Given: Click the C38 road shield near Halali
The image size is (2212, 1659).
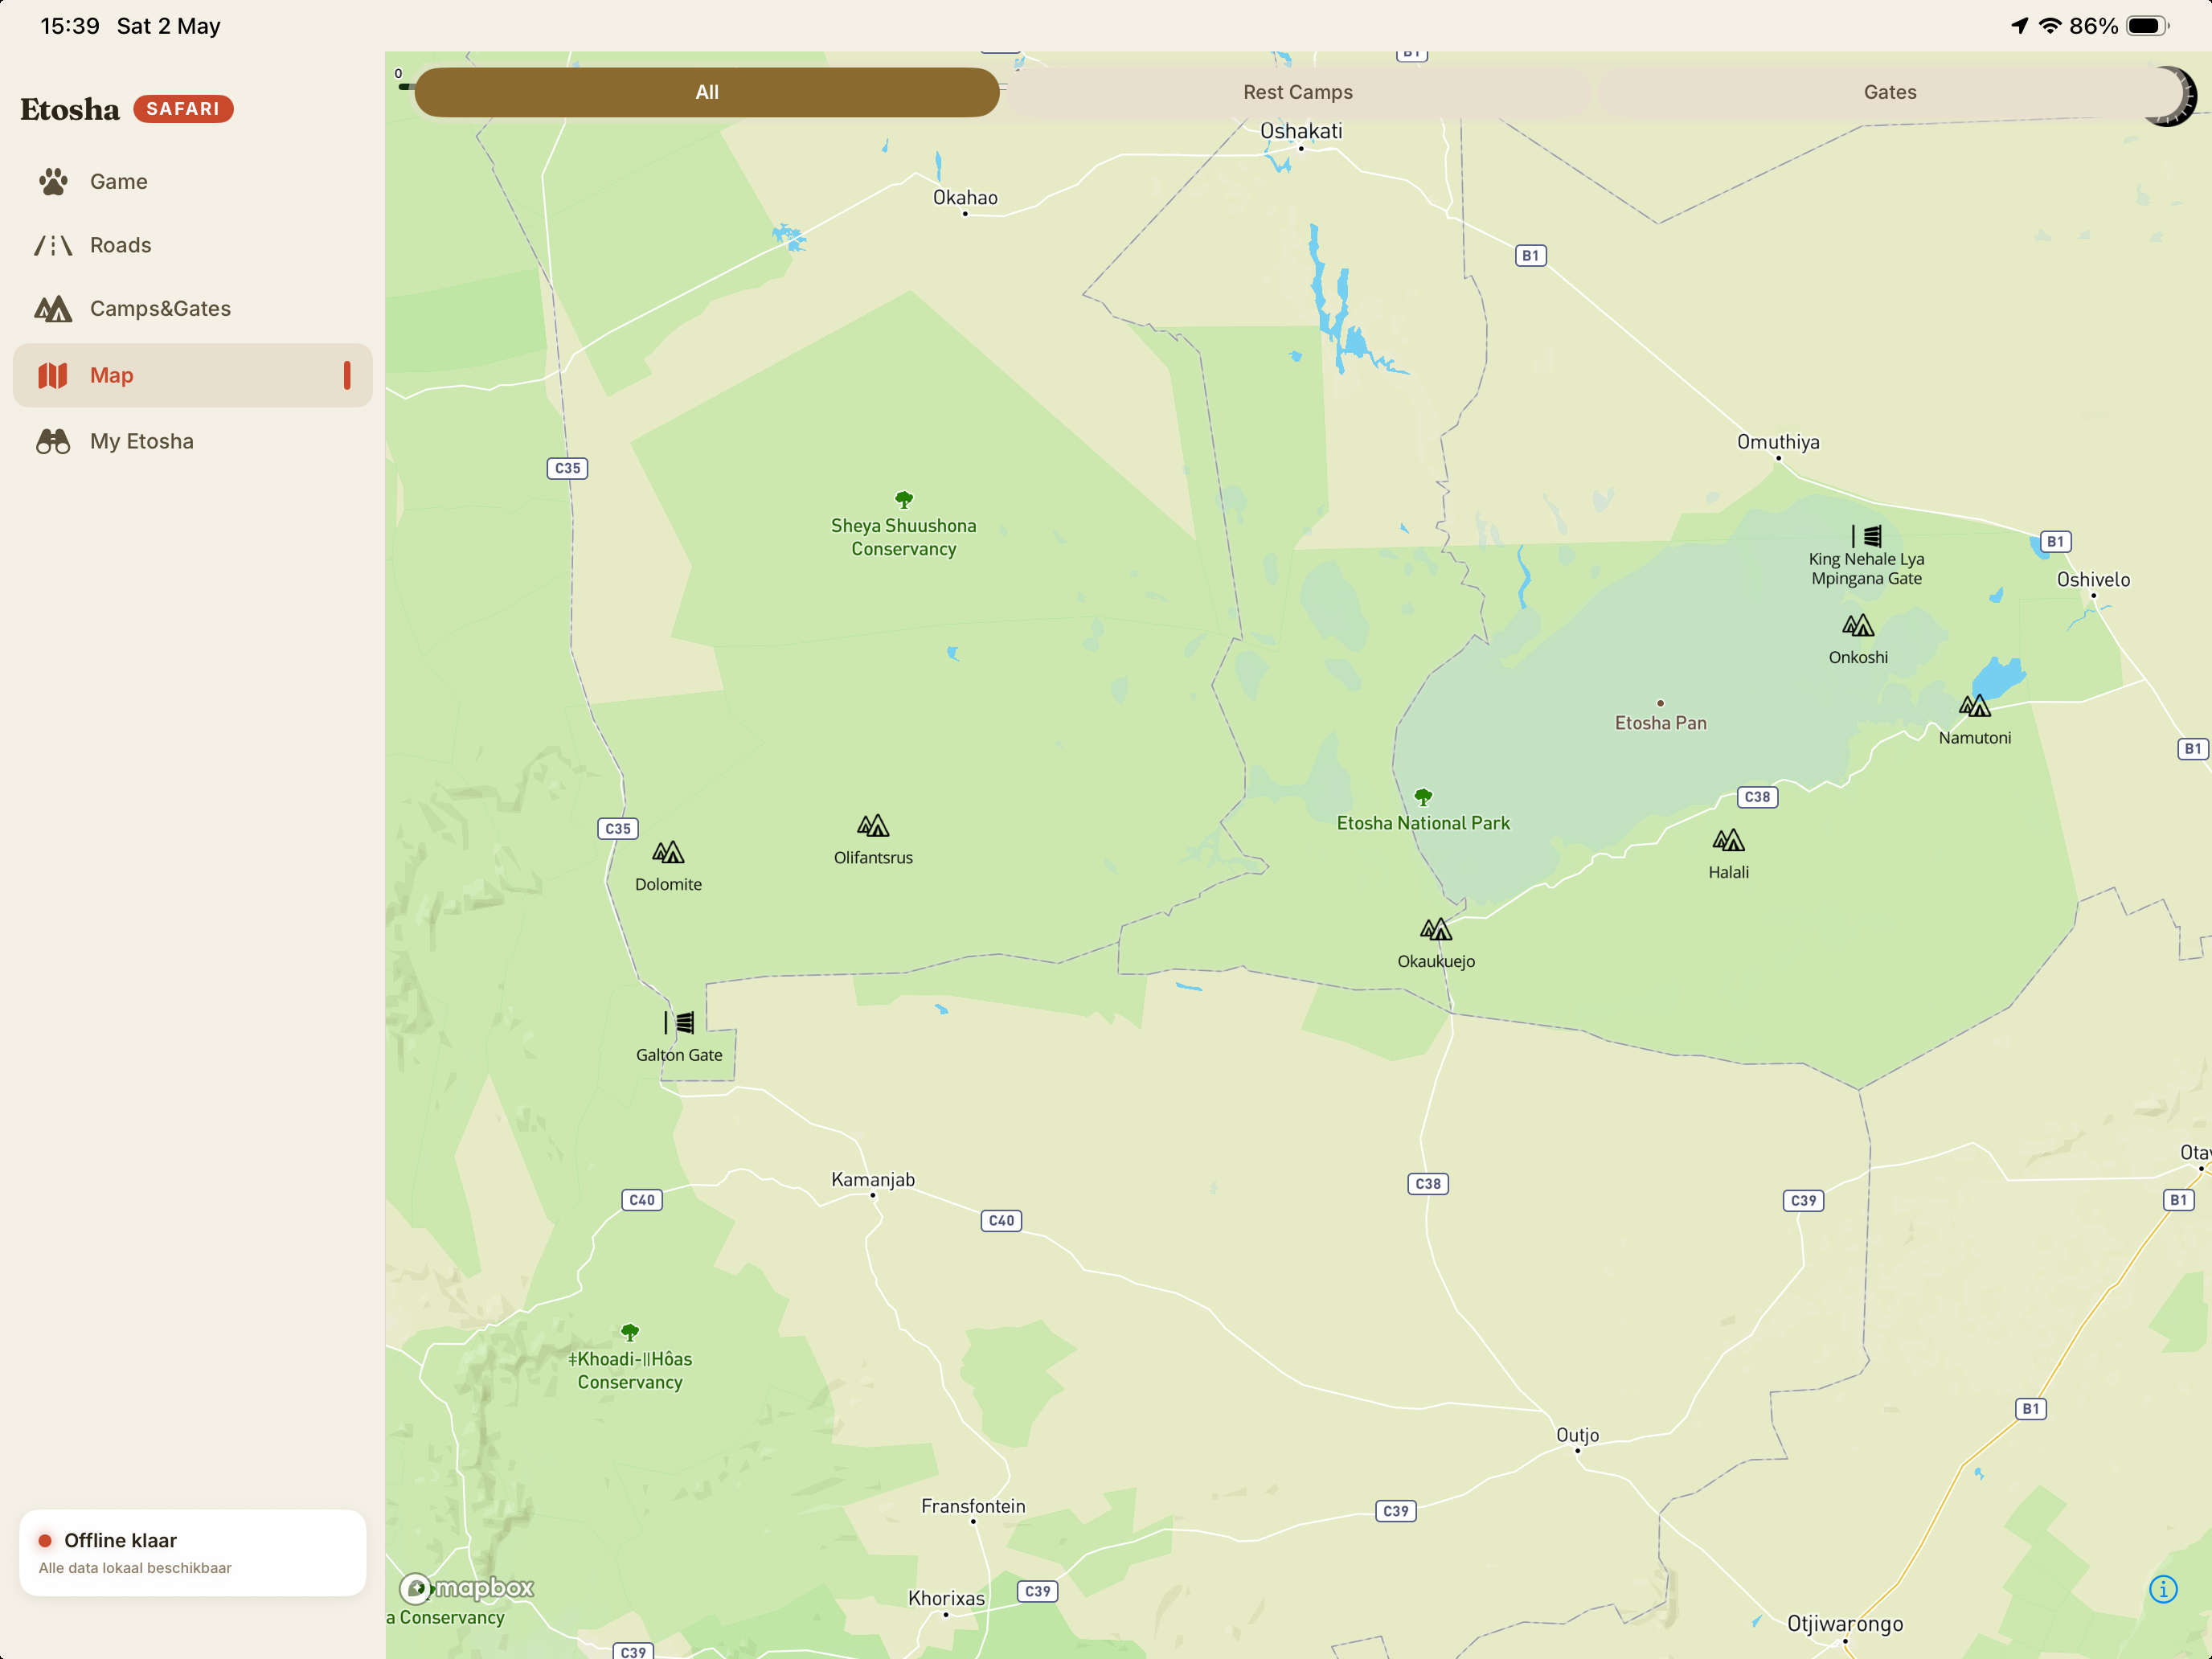Looking at the screenshot, I should (x=1757, y=797).
